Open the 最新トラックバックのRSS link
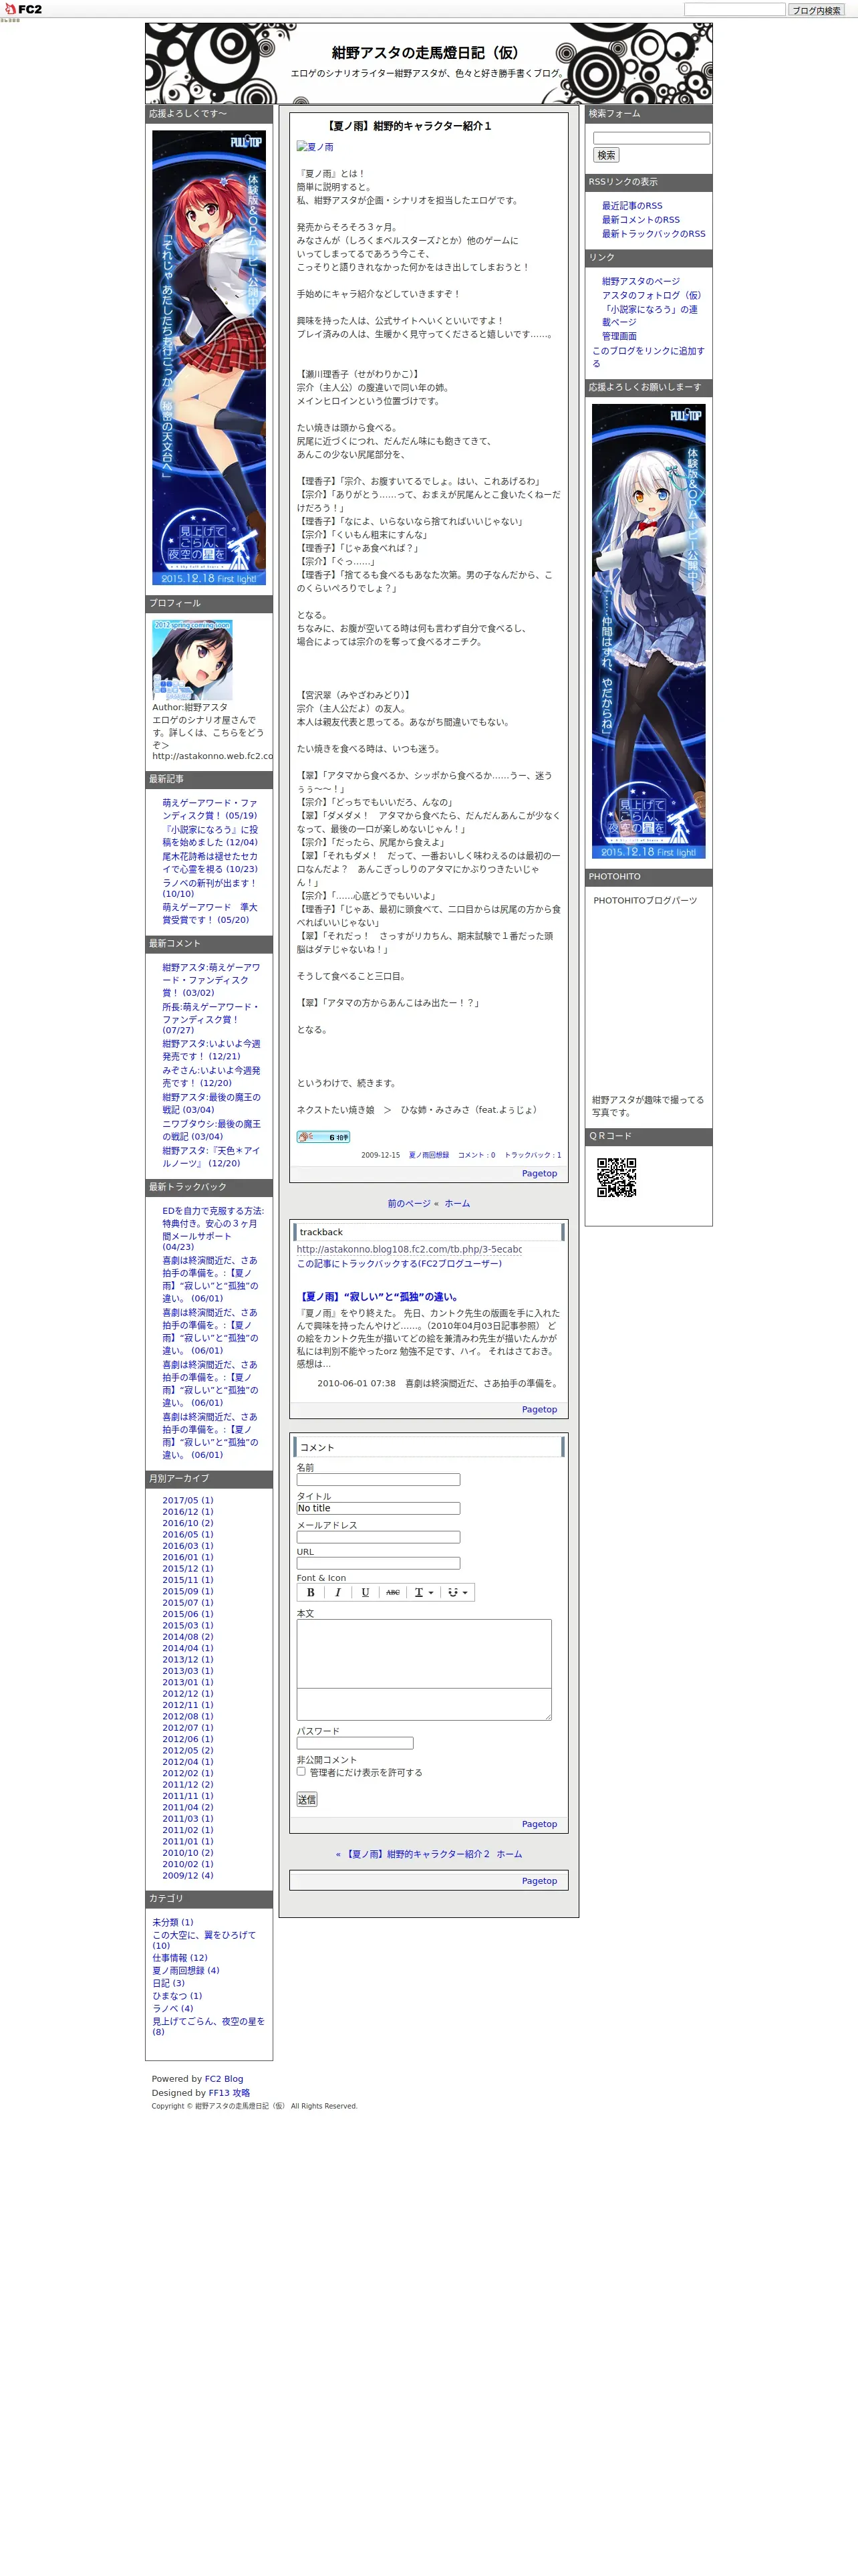Viewport: 858px width, 2576px height. (654, 233)
